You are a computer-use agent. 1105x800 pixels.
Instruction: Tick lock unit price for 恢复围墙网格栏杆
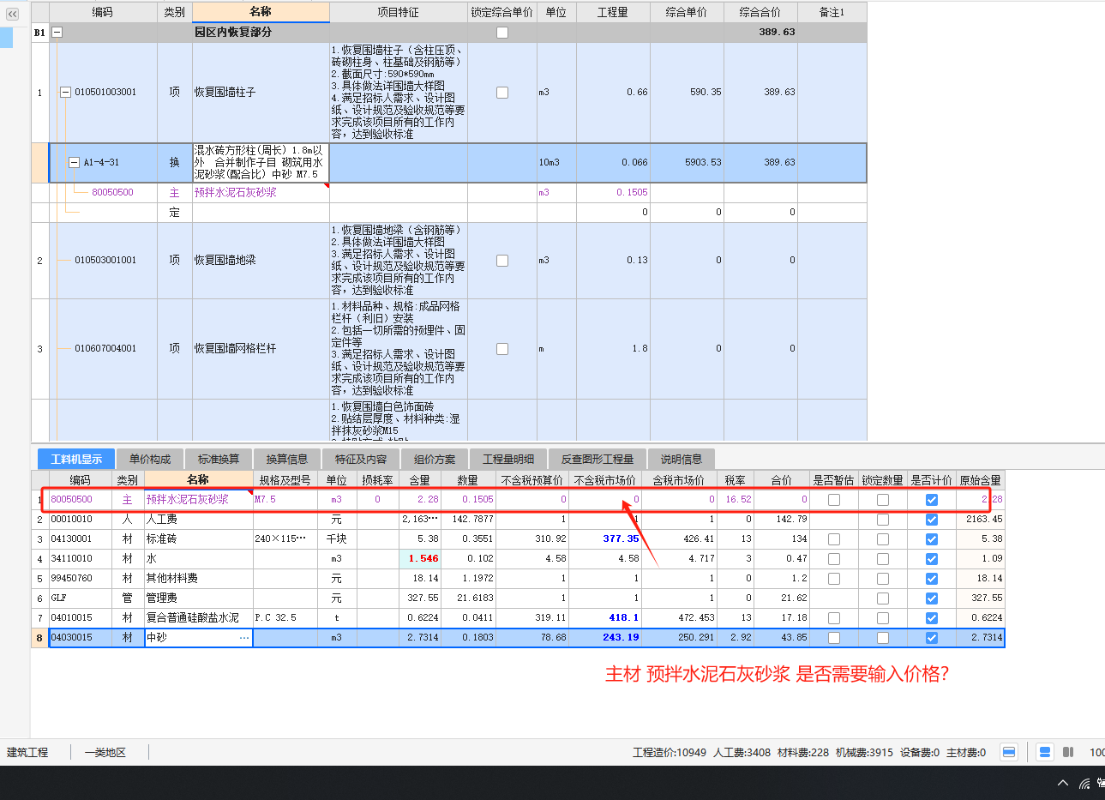[502, 349]
